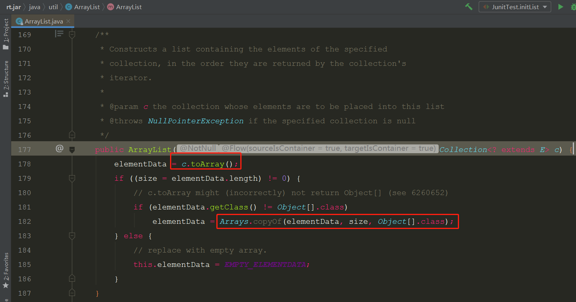Viewport: 576px width, 302px height.
Task: Click the EMPTY_ELEMENTDATA constant
Action: tap(265, 264)
